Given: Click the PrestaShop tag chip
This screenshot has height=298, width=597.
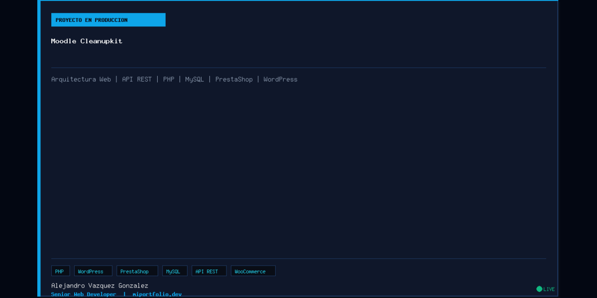Looking at the screenshot, I should tap(137, 271).
